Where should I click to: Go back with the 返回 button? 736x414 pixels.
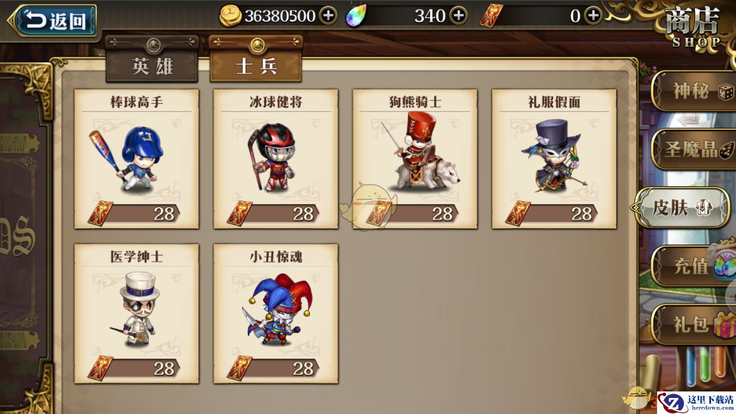point(52,21)
